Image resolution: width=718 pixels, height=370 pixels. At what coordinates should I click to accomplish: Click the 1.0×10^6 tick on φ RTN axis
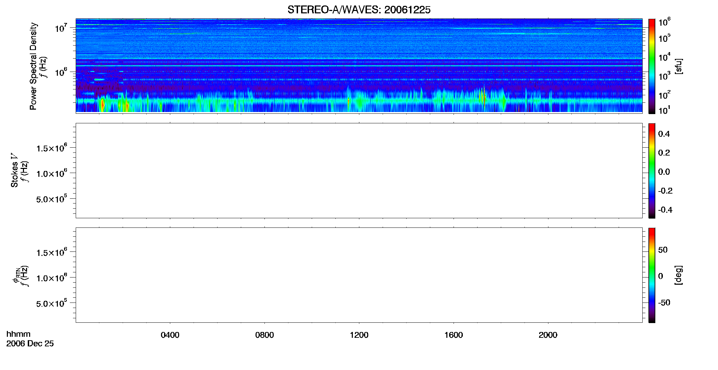pyautogui.click(x=52, y=278)
